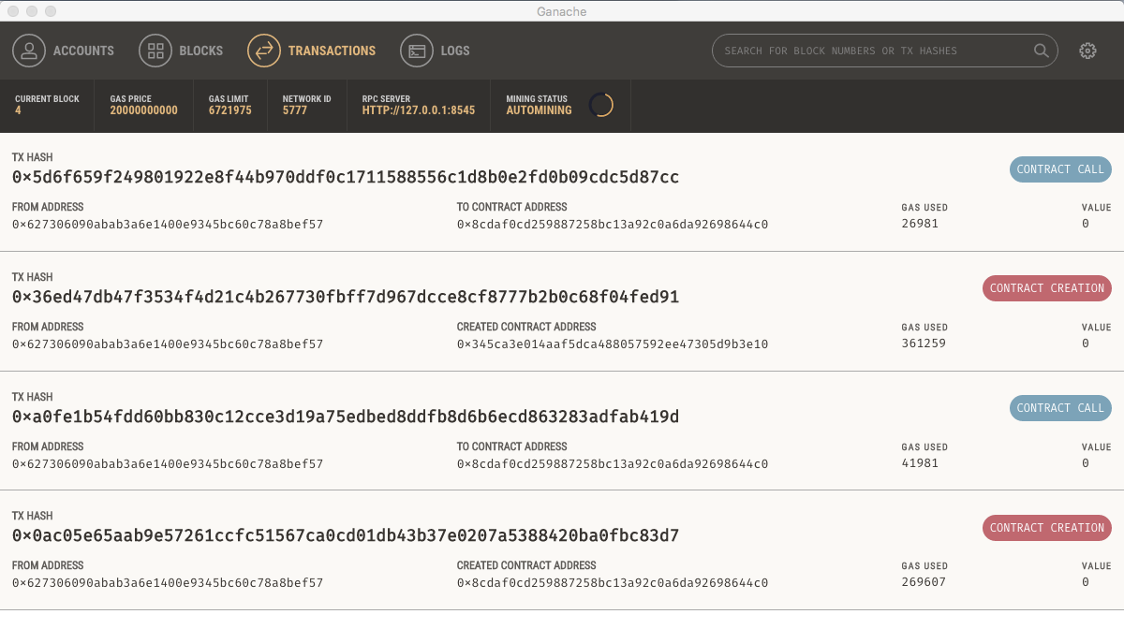This screenshot has height=629, width=1124.
Task: Click the Ganache window title
Action: point(562,11)
